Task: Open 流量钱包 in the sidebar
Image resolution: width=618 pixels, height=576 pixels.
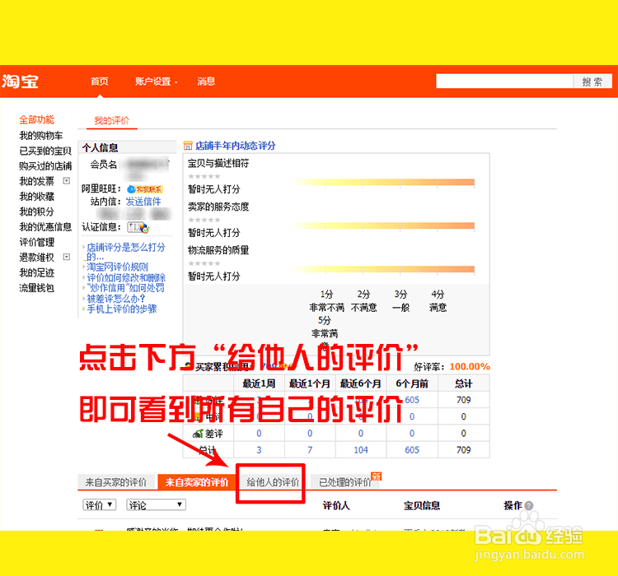Action: [36, 288]
